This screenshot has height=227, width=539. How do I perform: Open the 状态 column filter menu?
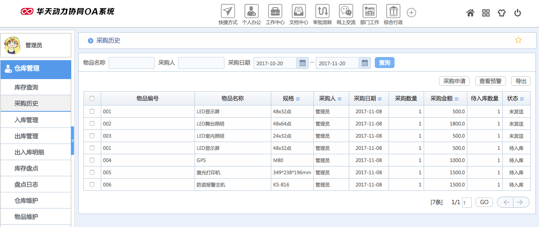coord(522,99)
